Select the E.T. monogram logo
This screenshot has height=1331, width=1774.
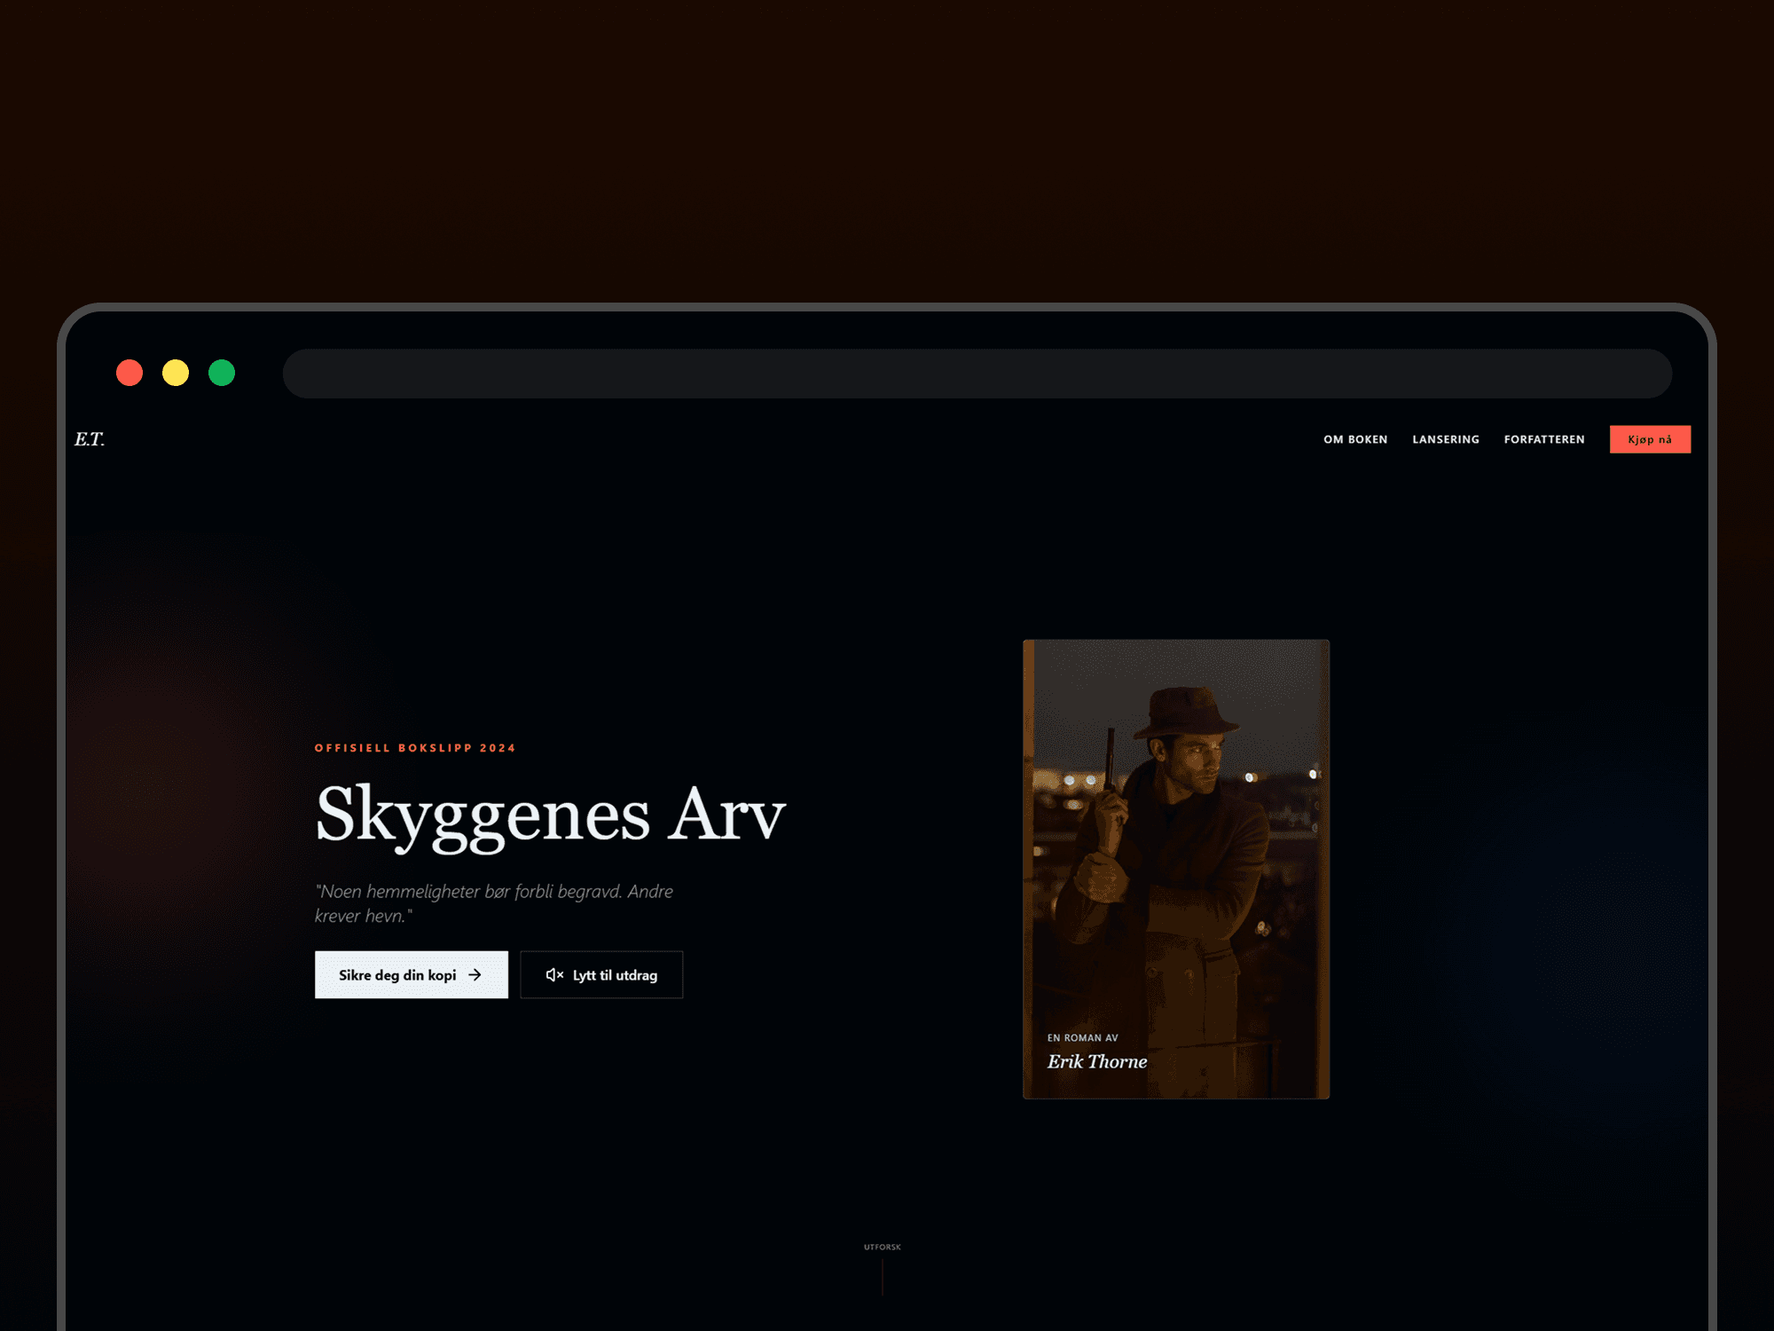tap(91, 438)
